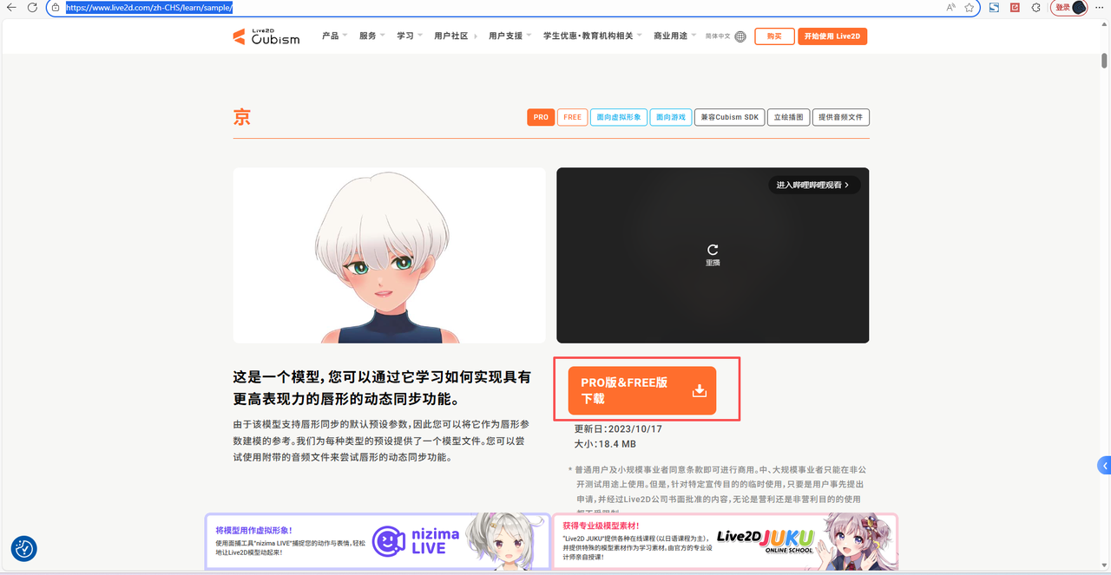Click the cookie consent icon at bottom left
The image size is (1111, 575).
pos(23,548)
